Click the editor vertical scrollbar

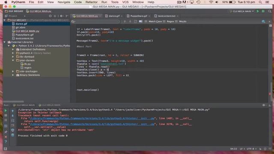[x=271, y=92]
